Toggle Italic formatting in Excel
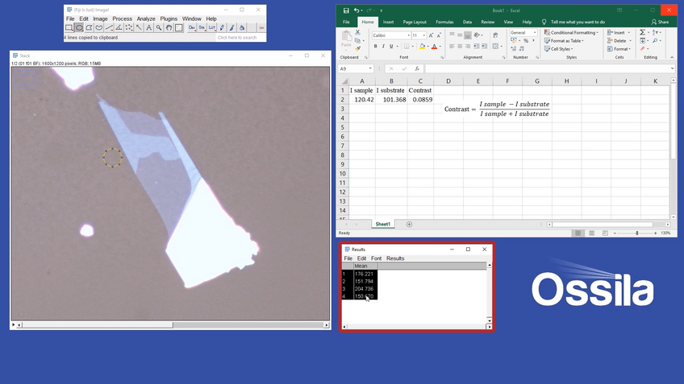This screenshot has width=684, height=384. 383,46
